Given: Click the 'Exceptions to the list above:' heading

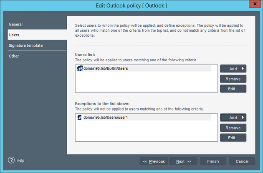Looking at the screenshot, I should tap(102, 103).
